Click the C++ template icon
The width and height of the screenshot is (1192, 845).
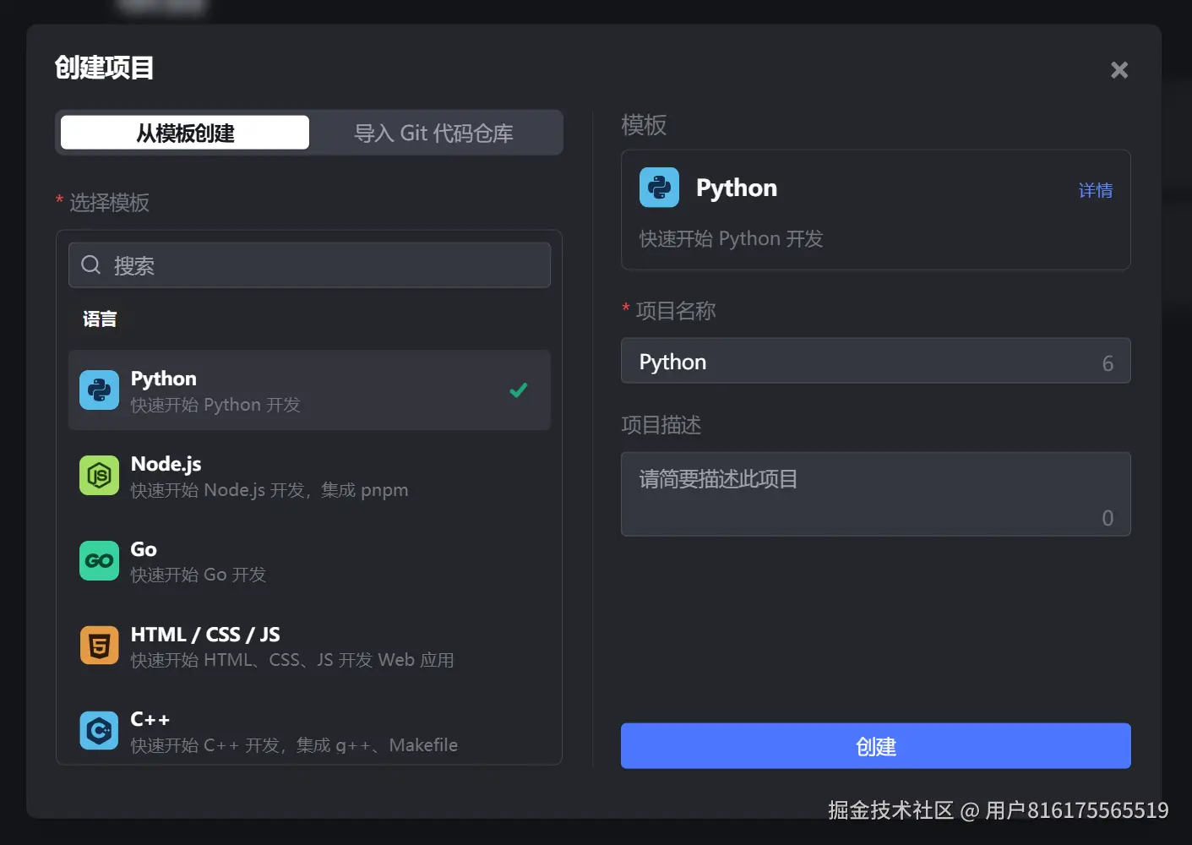(99, 730)
